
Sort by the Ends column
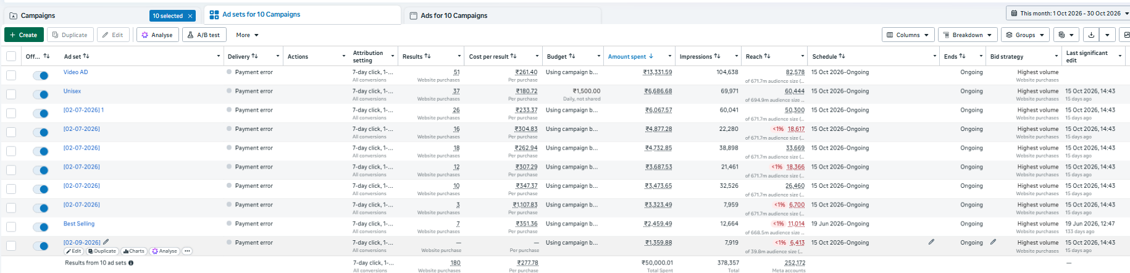click(x=962, y=56)
